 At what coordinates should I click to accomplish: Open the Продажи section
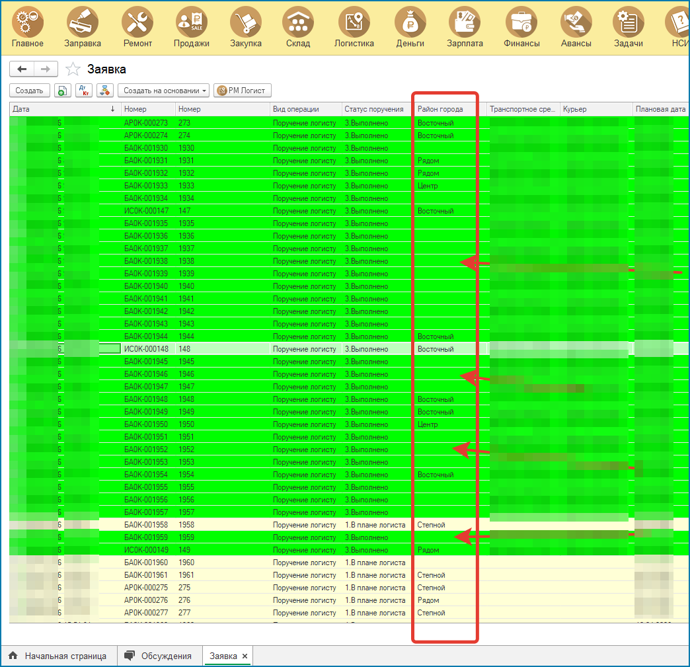192,28
